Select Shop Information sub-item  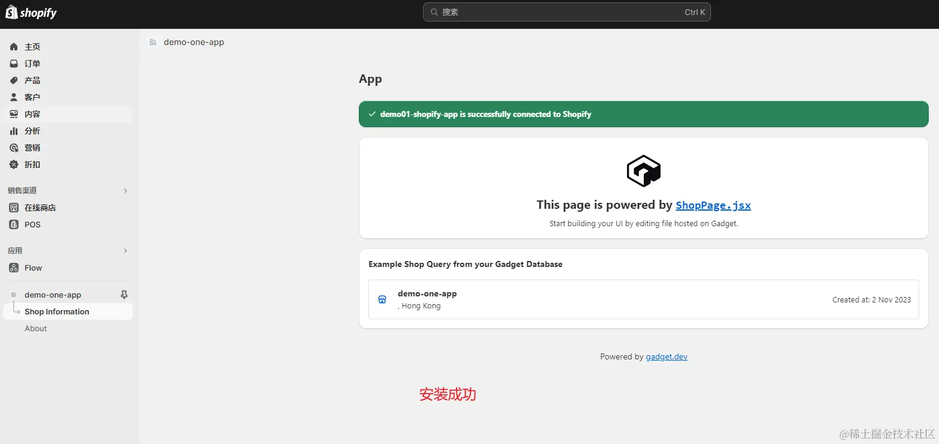(57, 311)
